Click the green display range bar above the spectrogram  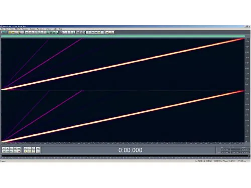(123, 36)
